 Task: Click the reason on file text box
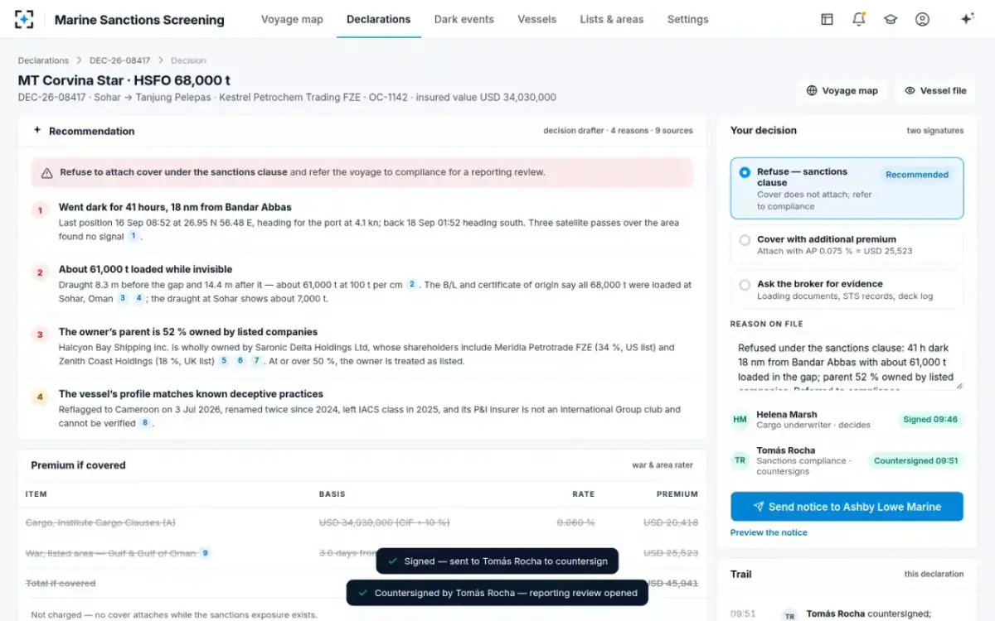click(847, 363)
